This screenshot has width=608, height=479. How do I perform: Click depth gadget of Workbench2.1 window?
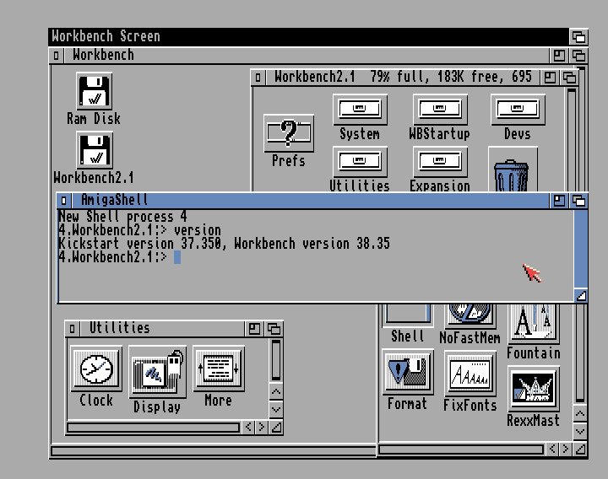pos(569,78)
